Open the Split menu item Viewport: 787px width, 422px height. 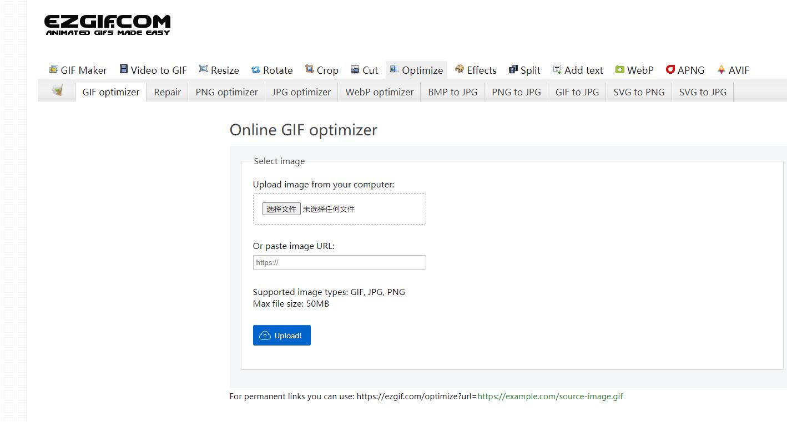[x=524, y=70]
